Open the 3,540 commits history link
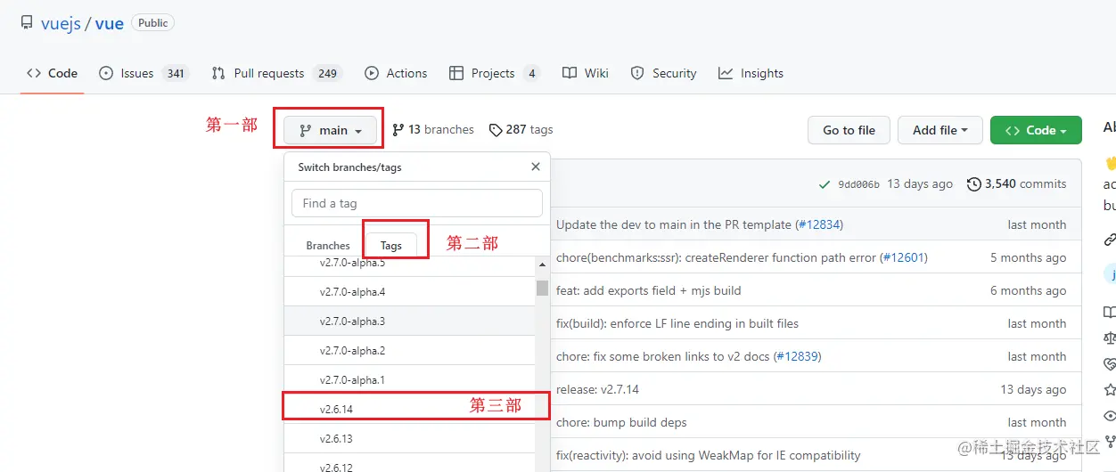1116x472 pixels. point(1017,183)
